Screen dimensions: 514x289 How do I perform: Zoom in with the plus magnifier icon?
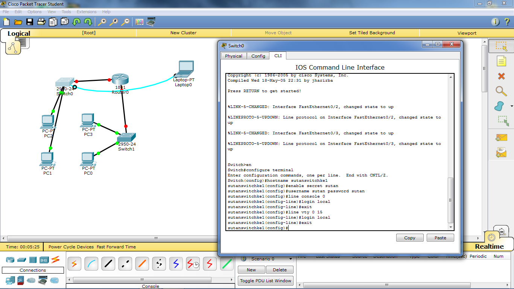click(x=102, y=22)
